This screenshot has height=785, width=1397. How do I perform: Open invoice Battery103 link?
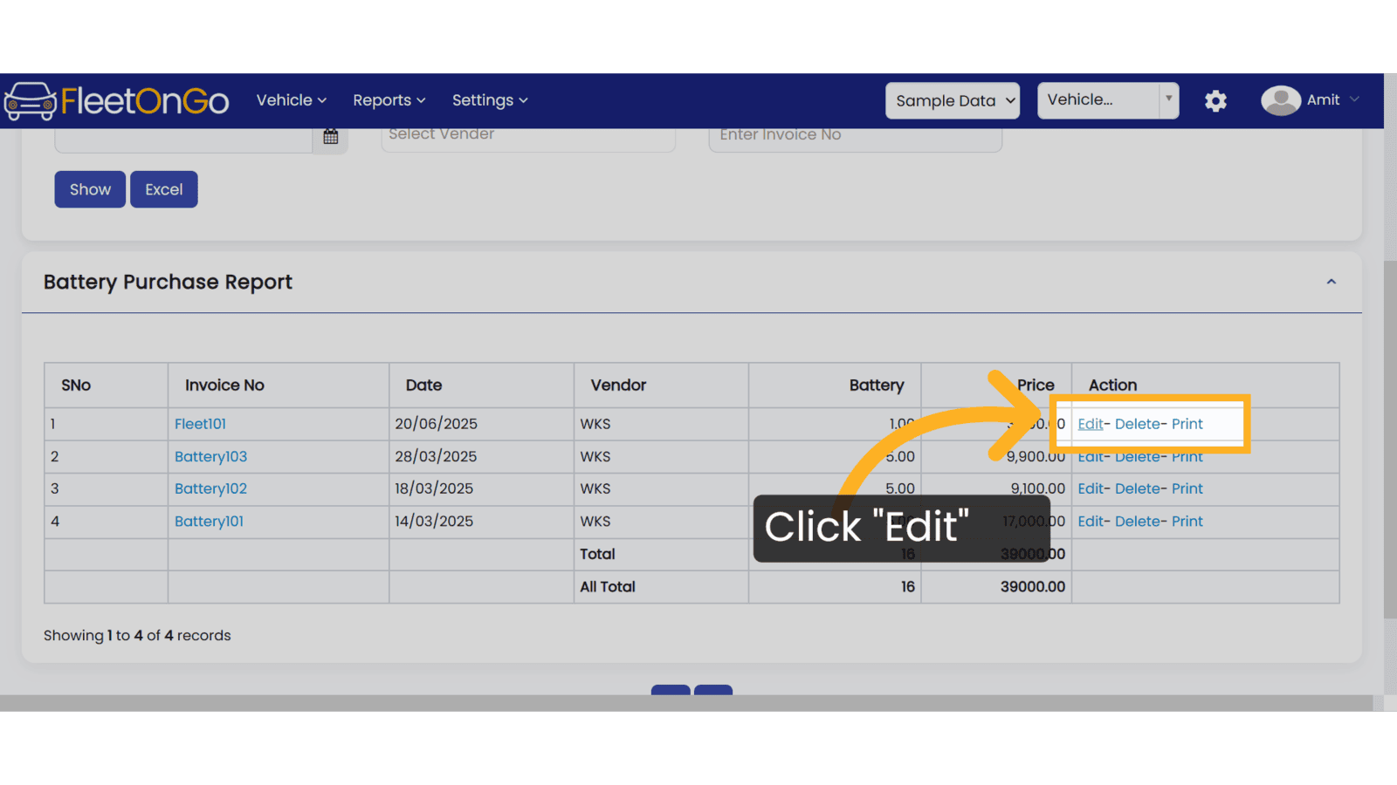pos(210,456)
